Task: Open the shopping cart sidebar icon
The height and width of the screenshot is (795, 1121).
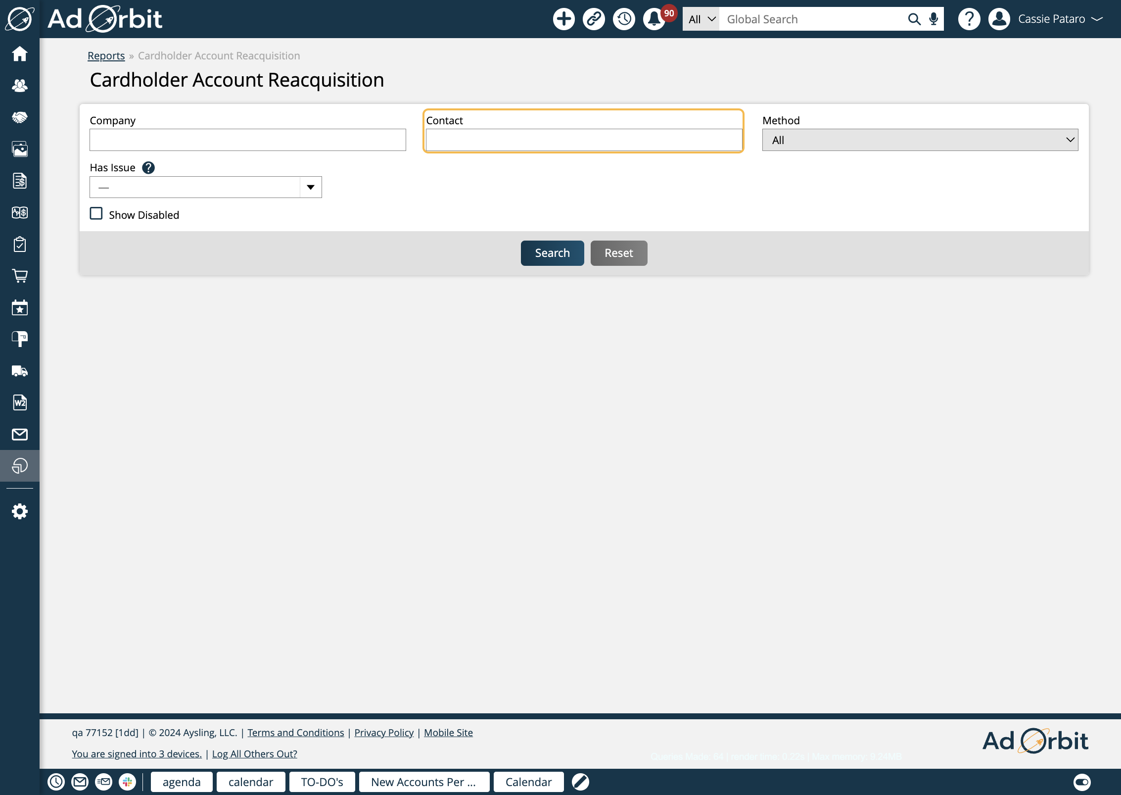Action: click(20, 276)
